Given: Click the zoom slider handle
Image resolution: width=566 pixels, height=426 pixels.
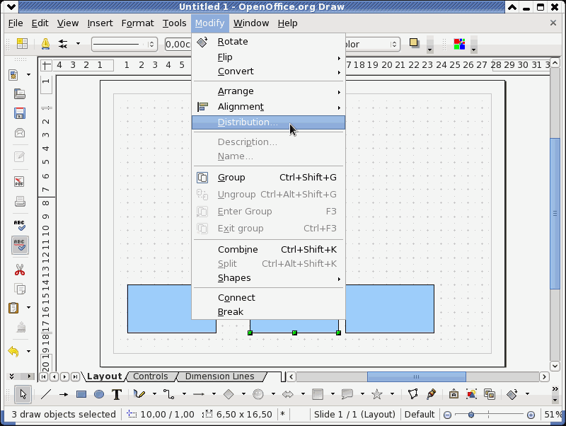Looking at the screenshot, I should (x=471, y=415).
